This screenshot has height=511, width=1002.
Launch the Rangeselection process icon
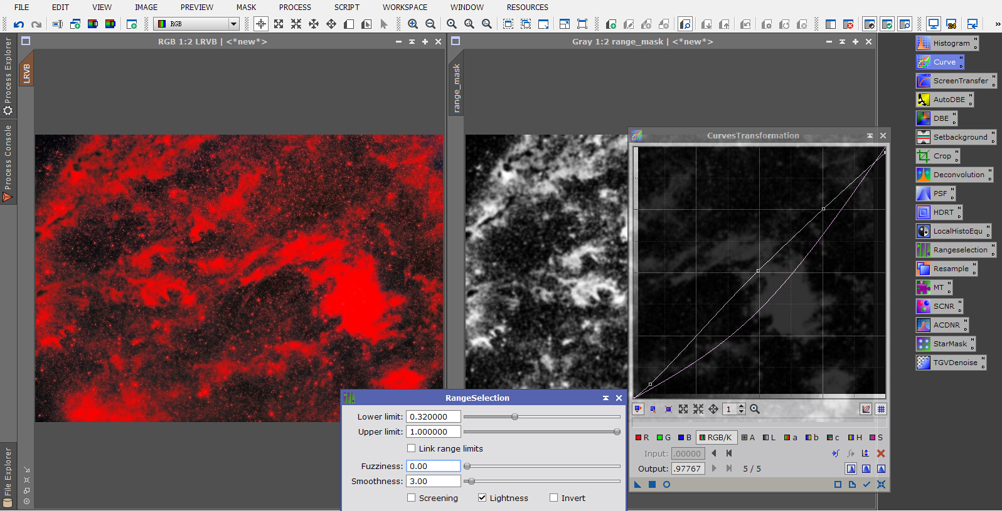click(956, 250)
